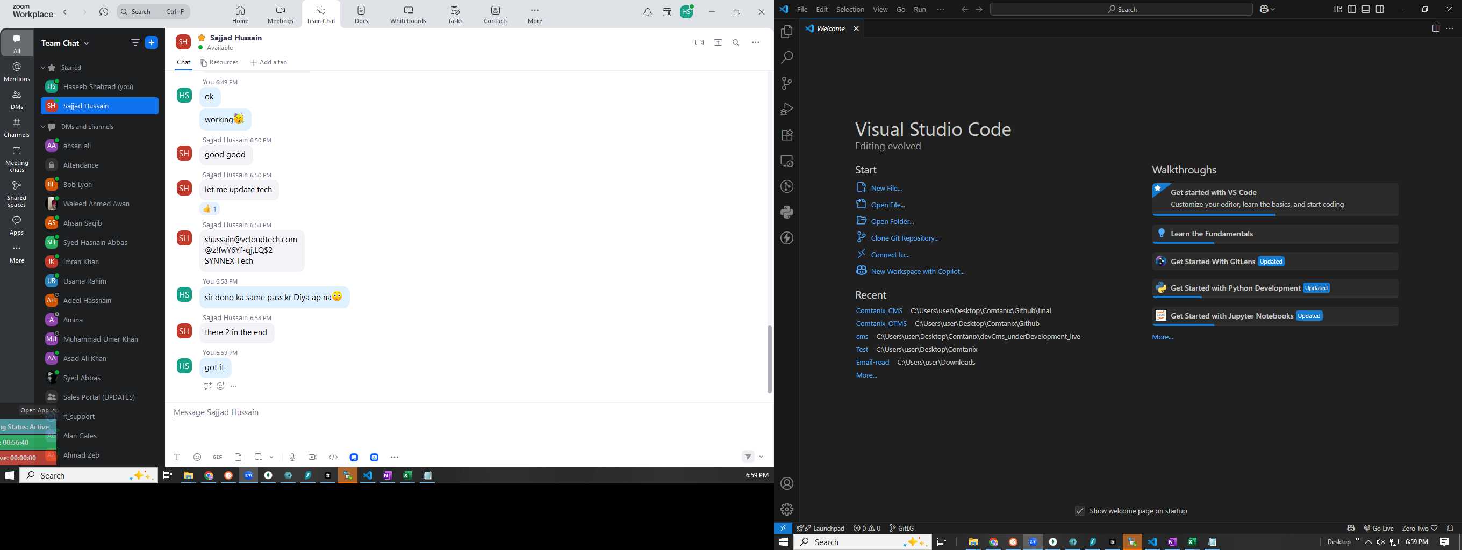Toggle secondary side bar in VS Code title bar
This screenshot has height=550, width=1462.
(x=1380, y=9)
